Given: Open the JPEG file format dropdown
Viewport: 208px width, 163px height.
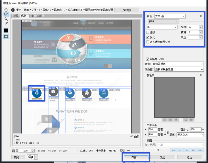Looking at the screenshot, I should click(164, 21).
